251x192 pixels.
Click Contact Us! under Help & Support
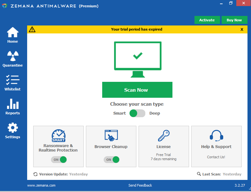(x=216, y=157)
